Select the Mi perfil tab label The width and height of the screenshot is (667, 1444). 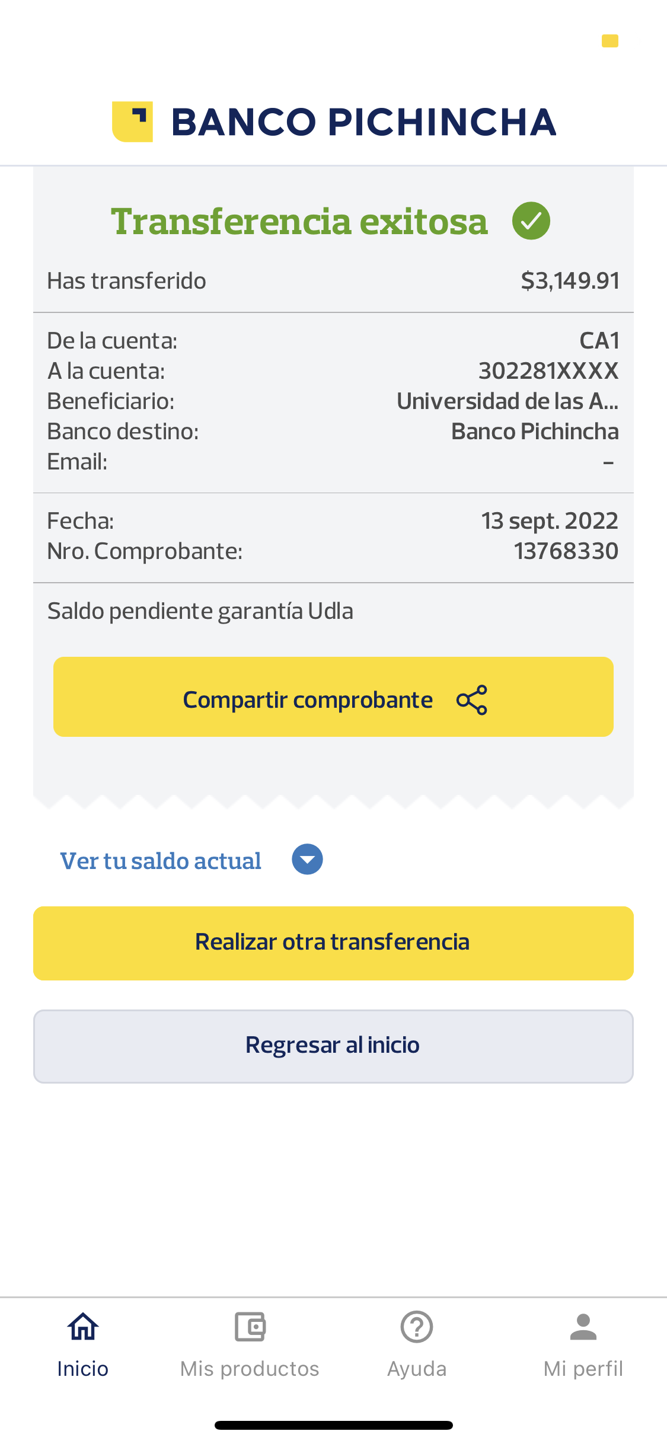point(583,1369)
